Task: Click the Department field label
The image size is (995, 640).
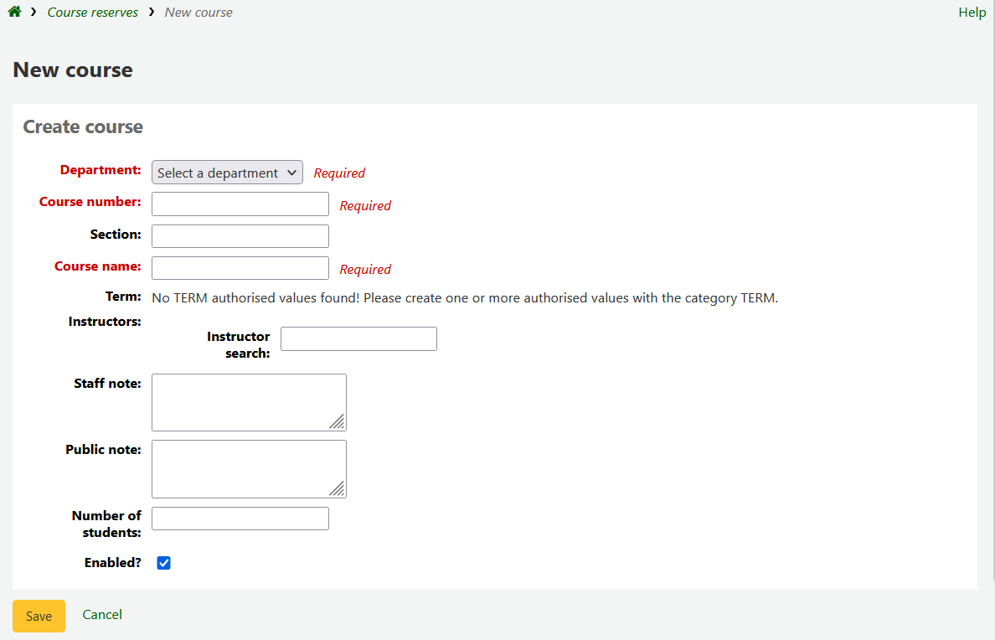Action: click(101, 170)
